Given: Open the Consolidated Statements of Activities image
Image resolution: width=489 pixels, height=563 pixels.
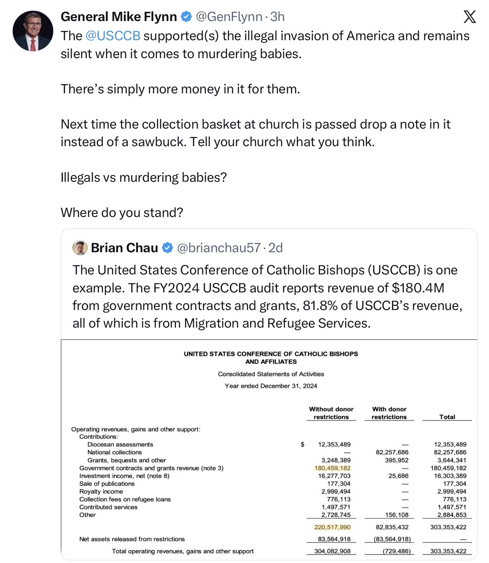Looking at the screenshot, I should tap(269, 450).
